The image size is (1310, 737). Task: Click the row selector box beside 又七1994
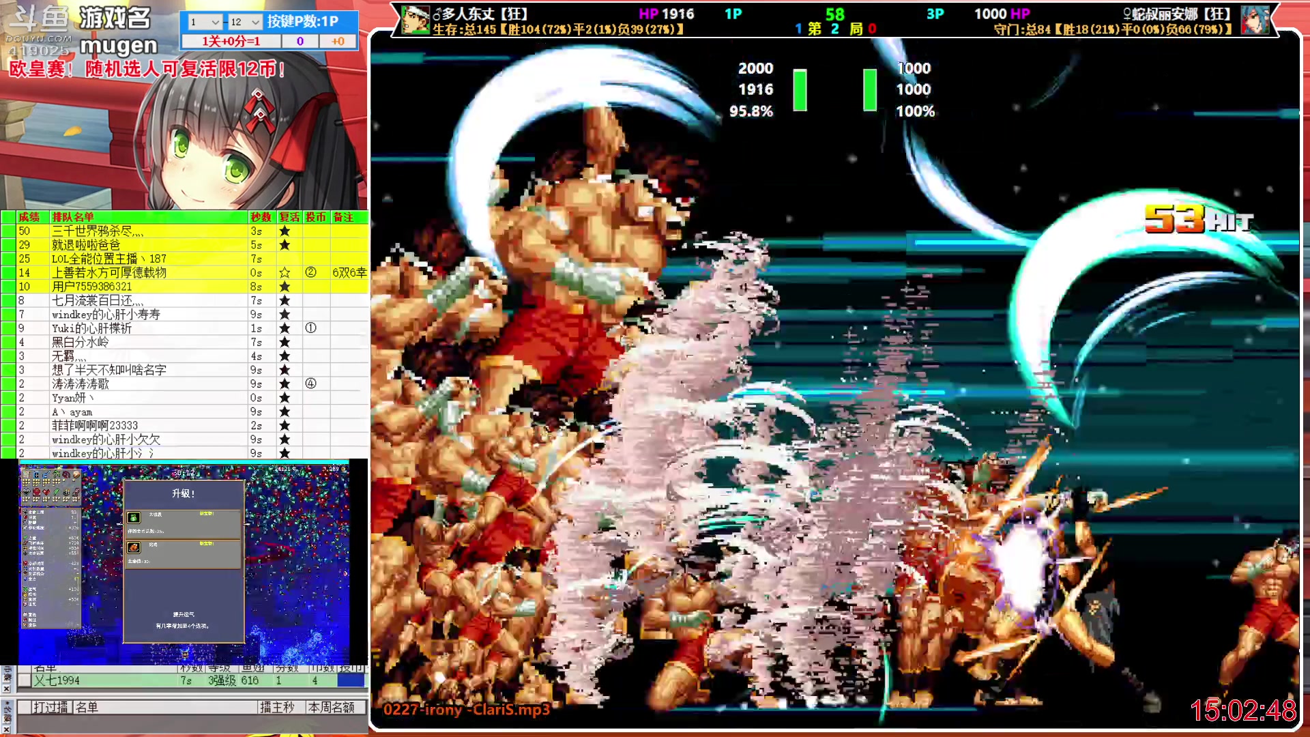(x=25, y=680)
